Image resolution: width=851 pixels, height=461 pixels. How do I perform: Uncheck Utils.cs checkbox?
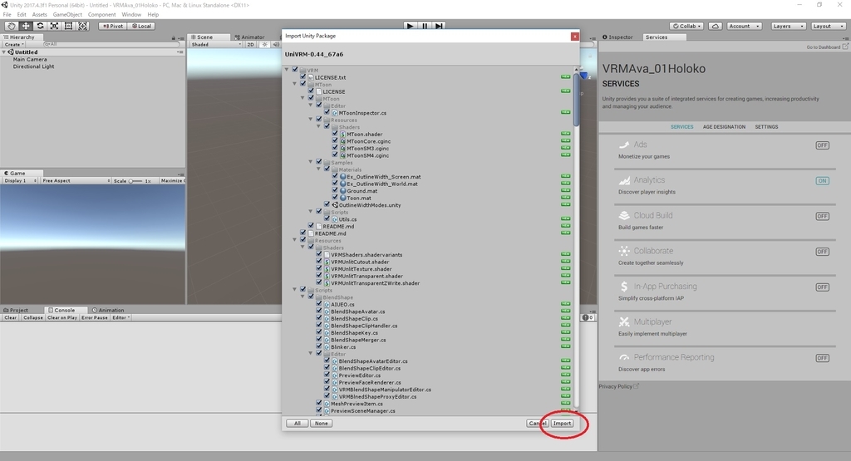click(327, 218)
